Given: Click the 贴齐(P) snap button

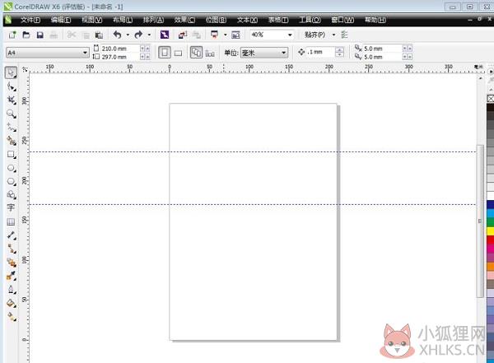Looking at the screenshot, I should (x=315, y=35).
